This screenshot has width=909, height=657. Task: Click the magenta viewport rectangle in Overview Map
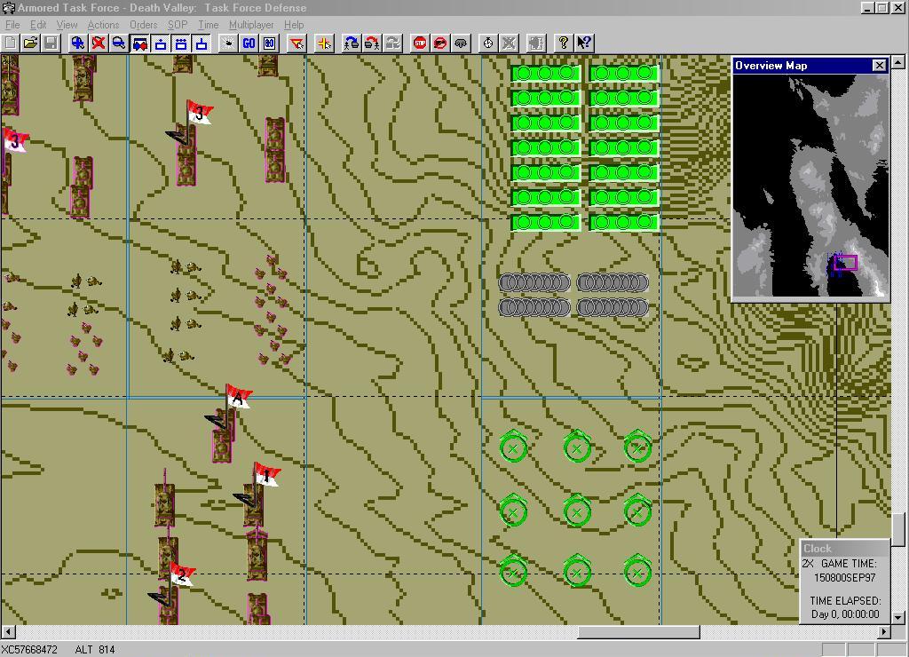click(846, 263)
